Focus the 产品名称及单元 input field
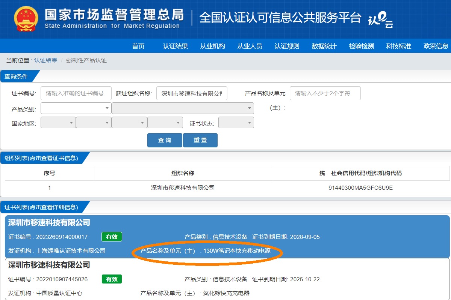This screenshot has height=300, width=451. point(325,93)
